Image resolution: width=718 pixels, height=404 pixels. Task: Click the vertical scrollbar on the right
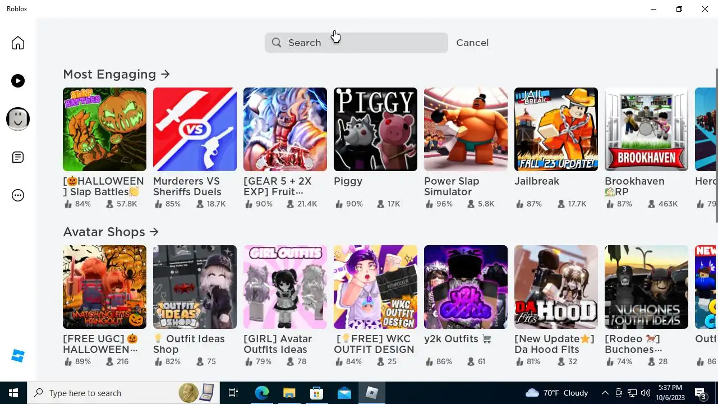[716, 145]
